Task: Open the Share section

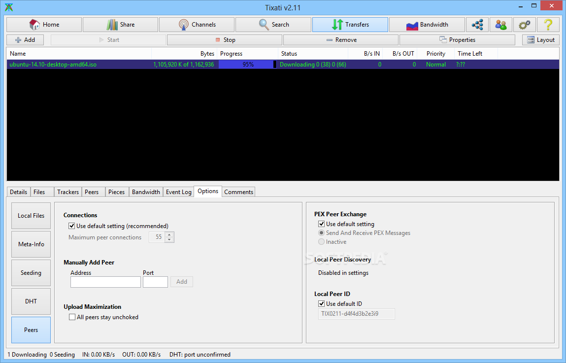Action: [x=120, y=25]
